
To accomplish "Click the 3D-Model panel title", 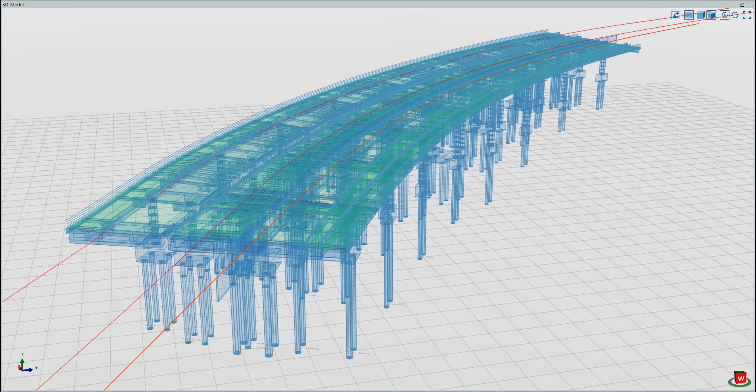I will click(x=13, y=5).
